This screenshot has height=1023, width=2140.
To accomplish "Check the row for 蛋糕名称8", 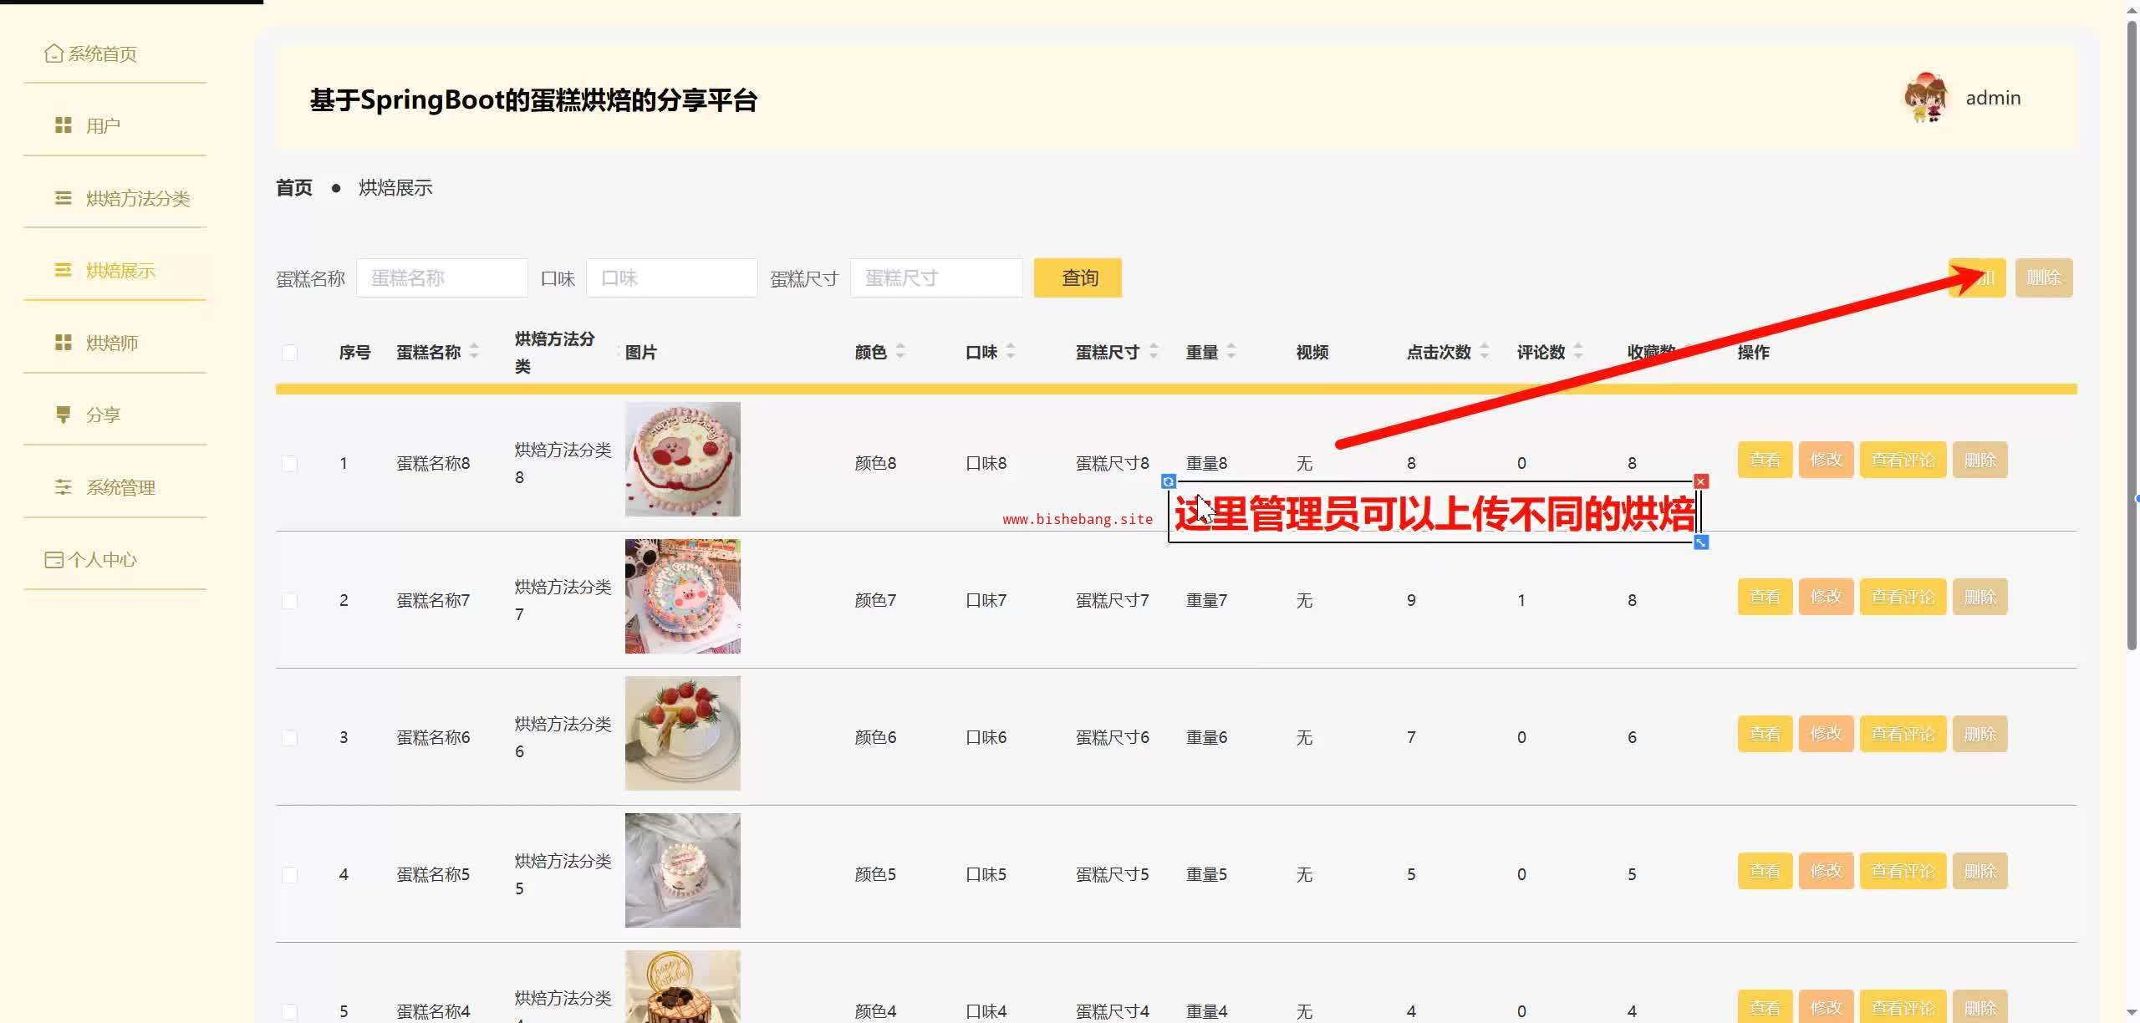I will (289, 463).
